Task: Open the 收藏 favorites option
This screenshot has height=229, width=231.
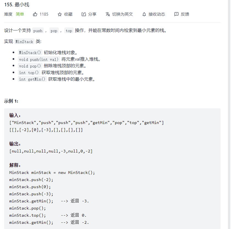Action: 68,14
